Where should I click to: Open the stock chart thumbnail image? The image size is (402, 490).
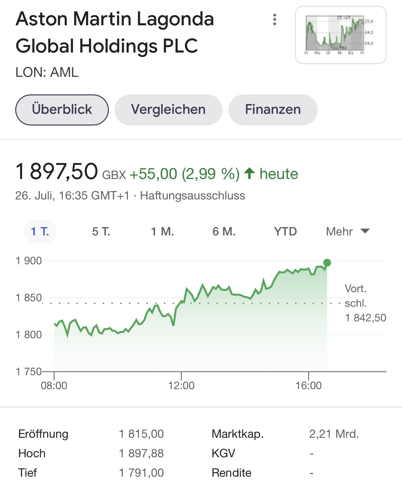point(340,35)
